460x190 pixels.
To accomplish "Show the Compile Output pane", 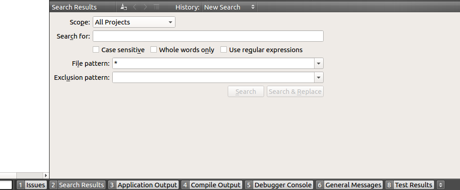I will pos(211,185).
